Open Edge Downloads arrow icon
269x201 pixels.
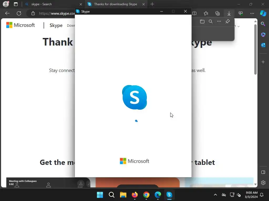tap(229, 13)
